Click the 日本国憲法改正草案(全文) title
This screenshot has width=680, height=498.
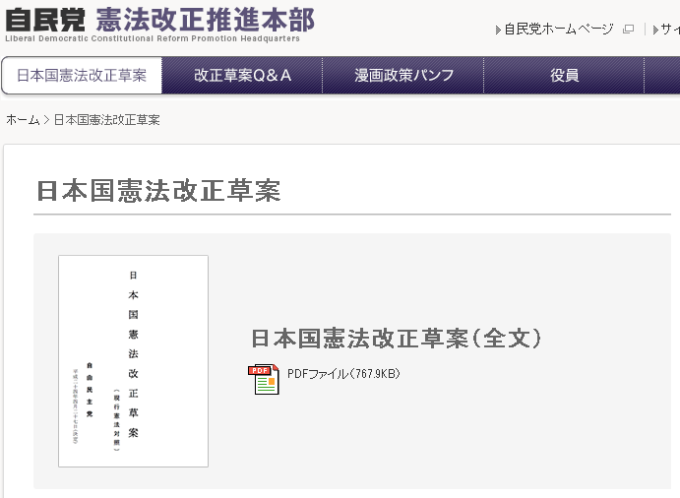397,338
